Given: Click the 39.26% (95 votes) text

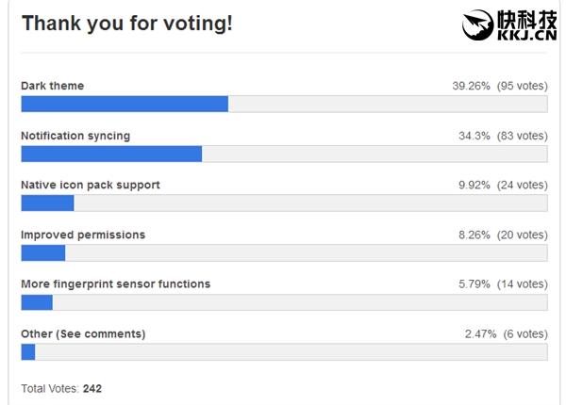Looking at the screenshot, I should [499, 86].
